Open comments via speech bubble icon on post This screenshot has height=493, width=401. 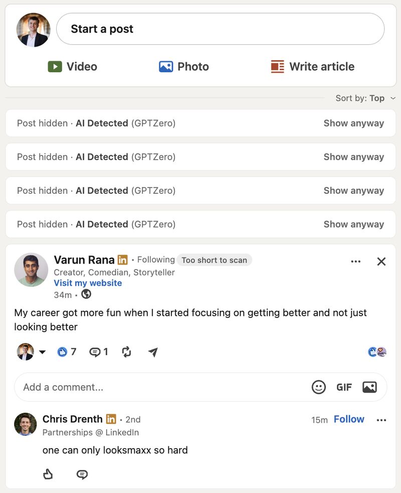coord(95,352)
